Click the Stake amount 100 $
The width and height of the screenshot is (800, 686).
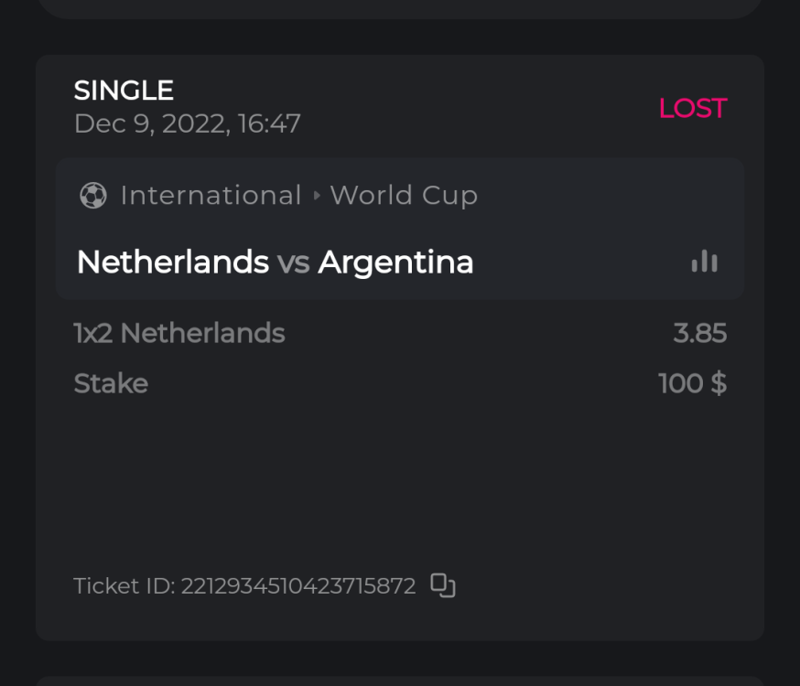coord(692,383)
